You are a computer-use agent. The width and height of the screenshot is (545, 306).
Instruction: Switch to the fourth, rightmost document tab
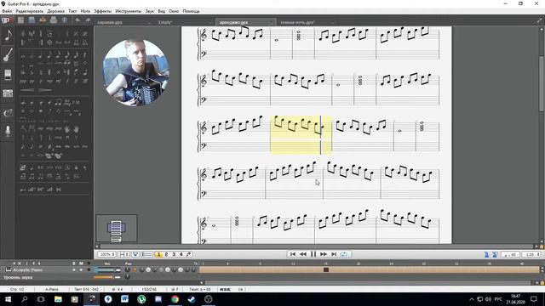[307, 22]
